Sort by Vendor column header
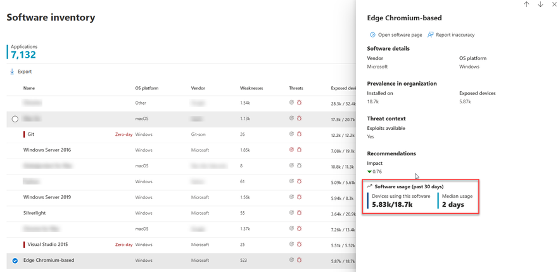 point(198,88)
